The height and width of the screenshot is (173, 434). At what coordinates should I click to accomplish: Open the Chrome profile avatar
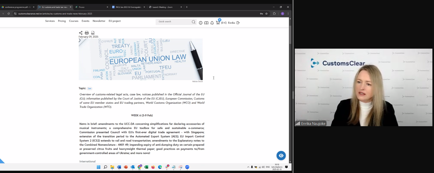282,14
